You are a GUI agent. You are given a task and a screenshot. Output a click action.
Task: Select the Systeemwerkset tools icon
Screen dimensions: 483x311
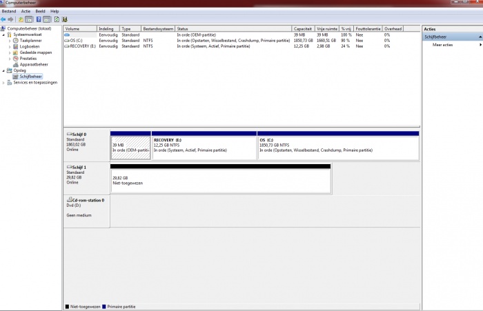coord(10,34)
